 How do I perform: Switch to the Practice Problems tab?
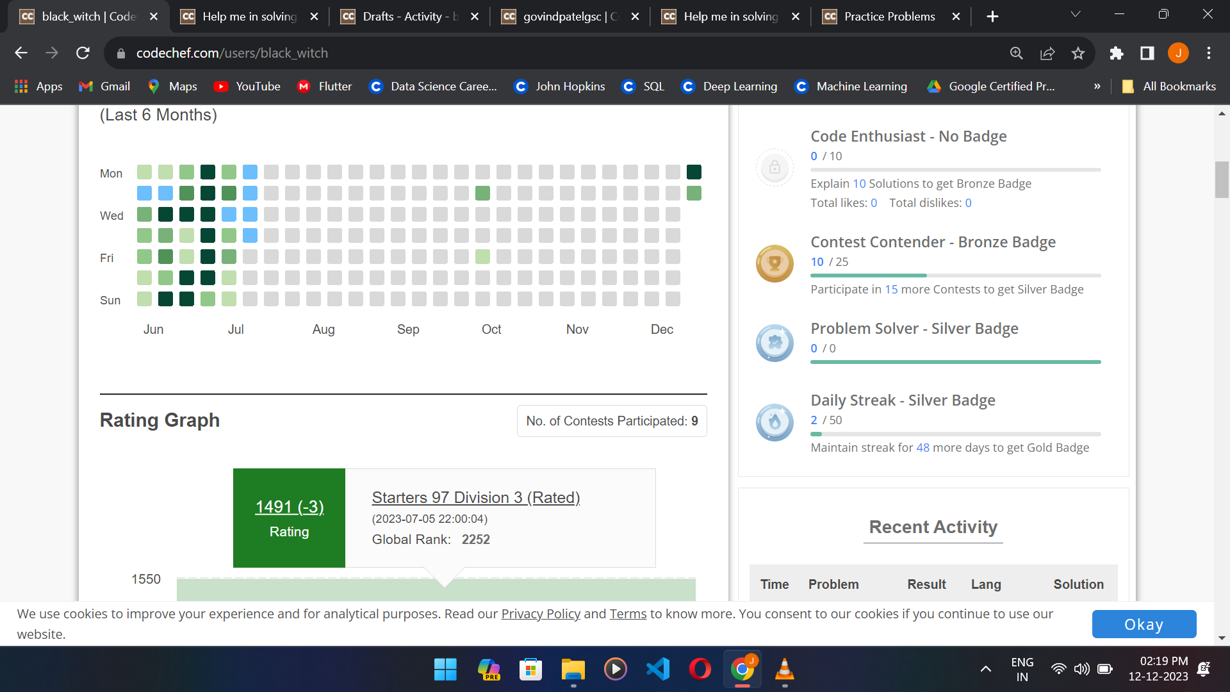[x=889, y=17]
